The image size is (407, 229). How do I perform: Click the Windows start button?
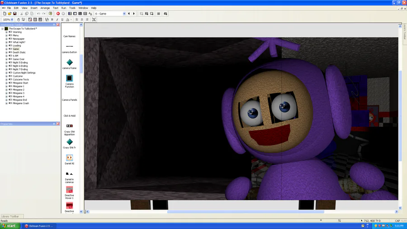pyautogui.click(x=10, y=226)
